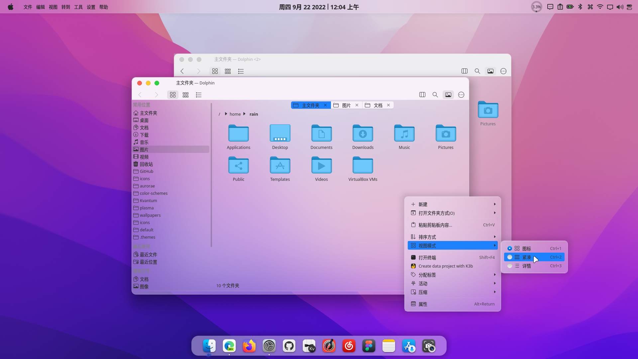Switch to 图片 tab
Image resolution: width=638 pixels, height=359 pixels.
coord(346,105)
